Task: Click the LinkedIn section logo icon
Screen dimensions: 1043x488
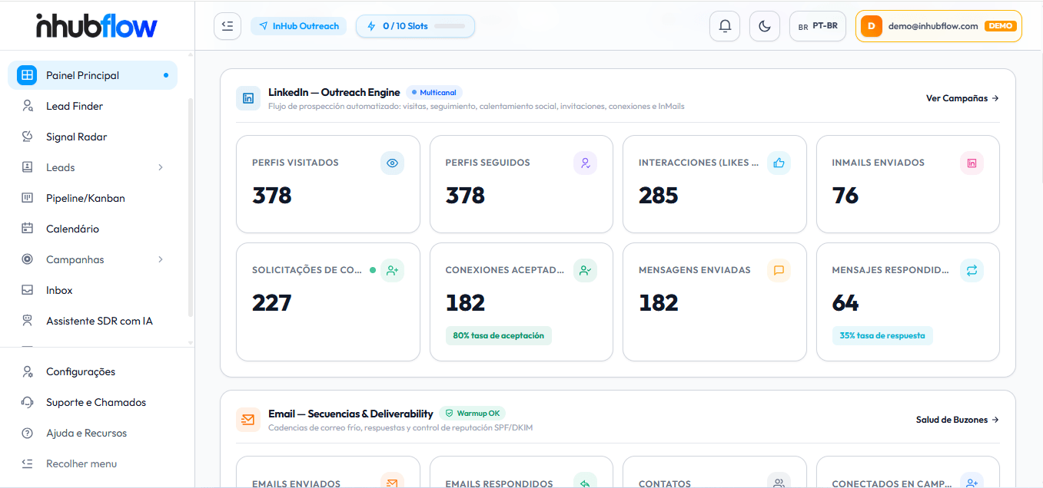Action: pyautogui.click(x=248, y=98)
